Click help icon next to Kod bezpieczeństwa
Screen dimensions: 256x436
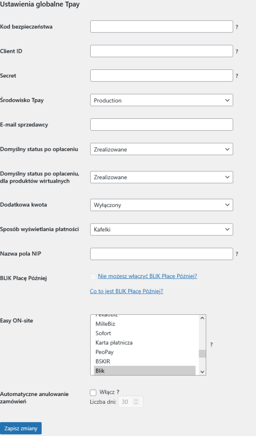tap(237, 27)
